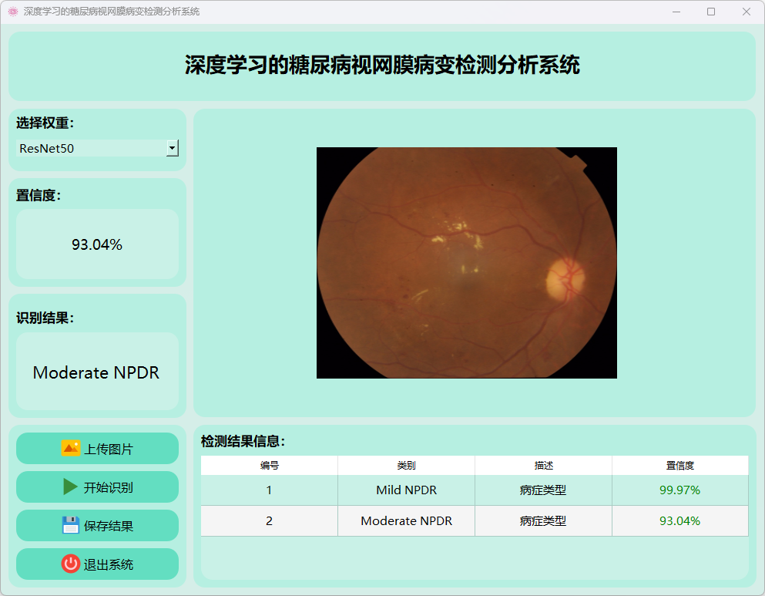Maximize the application window

[710, 12]
